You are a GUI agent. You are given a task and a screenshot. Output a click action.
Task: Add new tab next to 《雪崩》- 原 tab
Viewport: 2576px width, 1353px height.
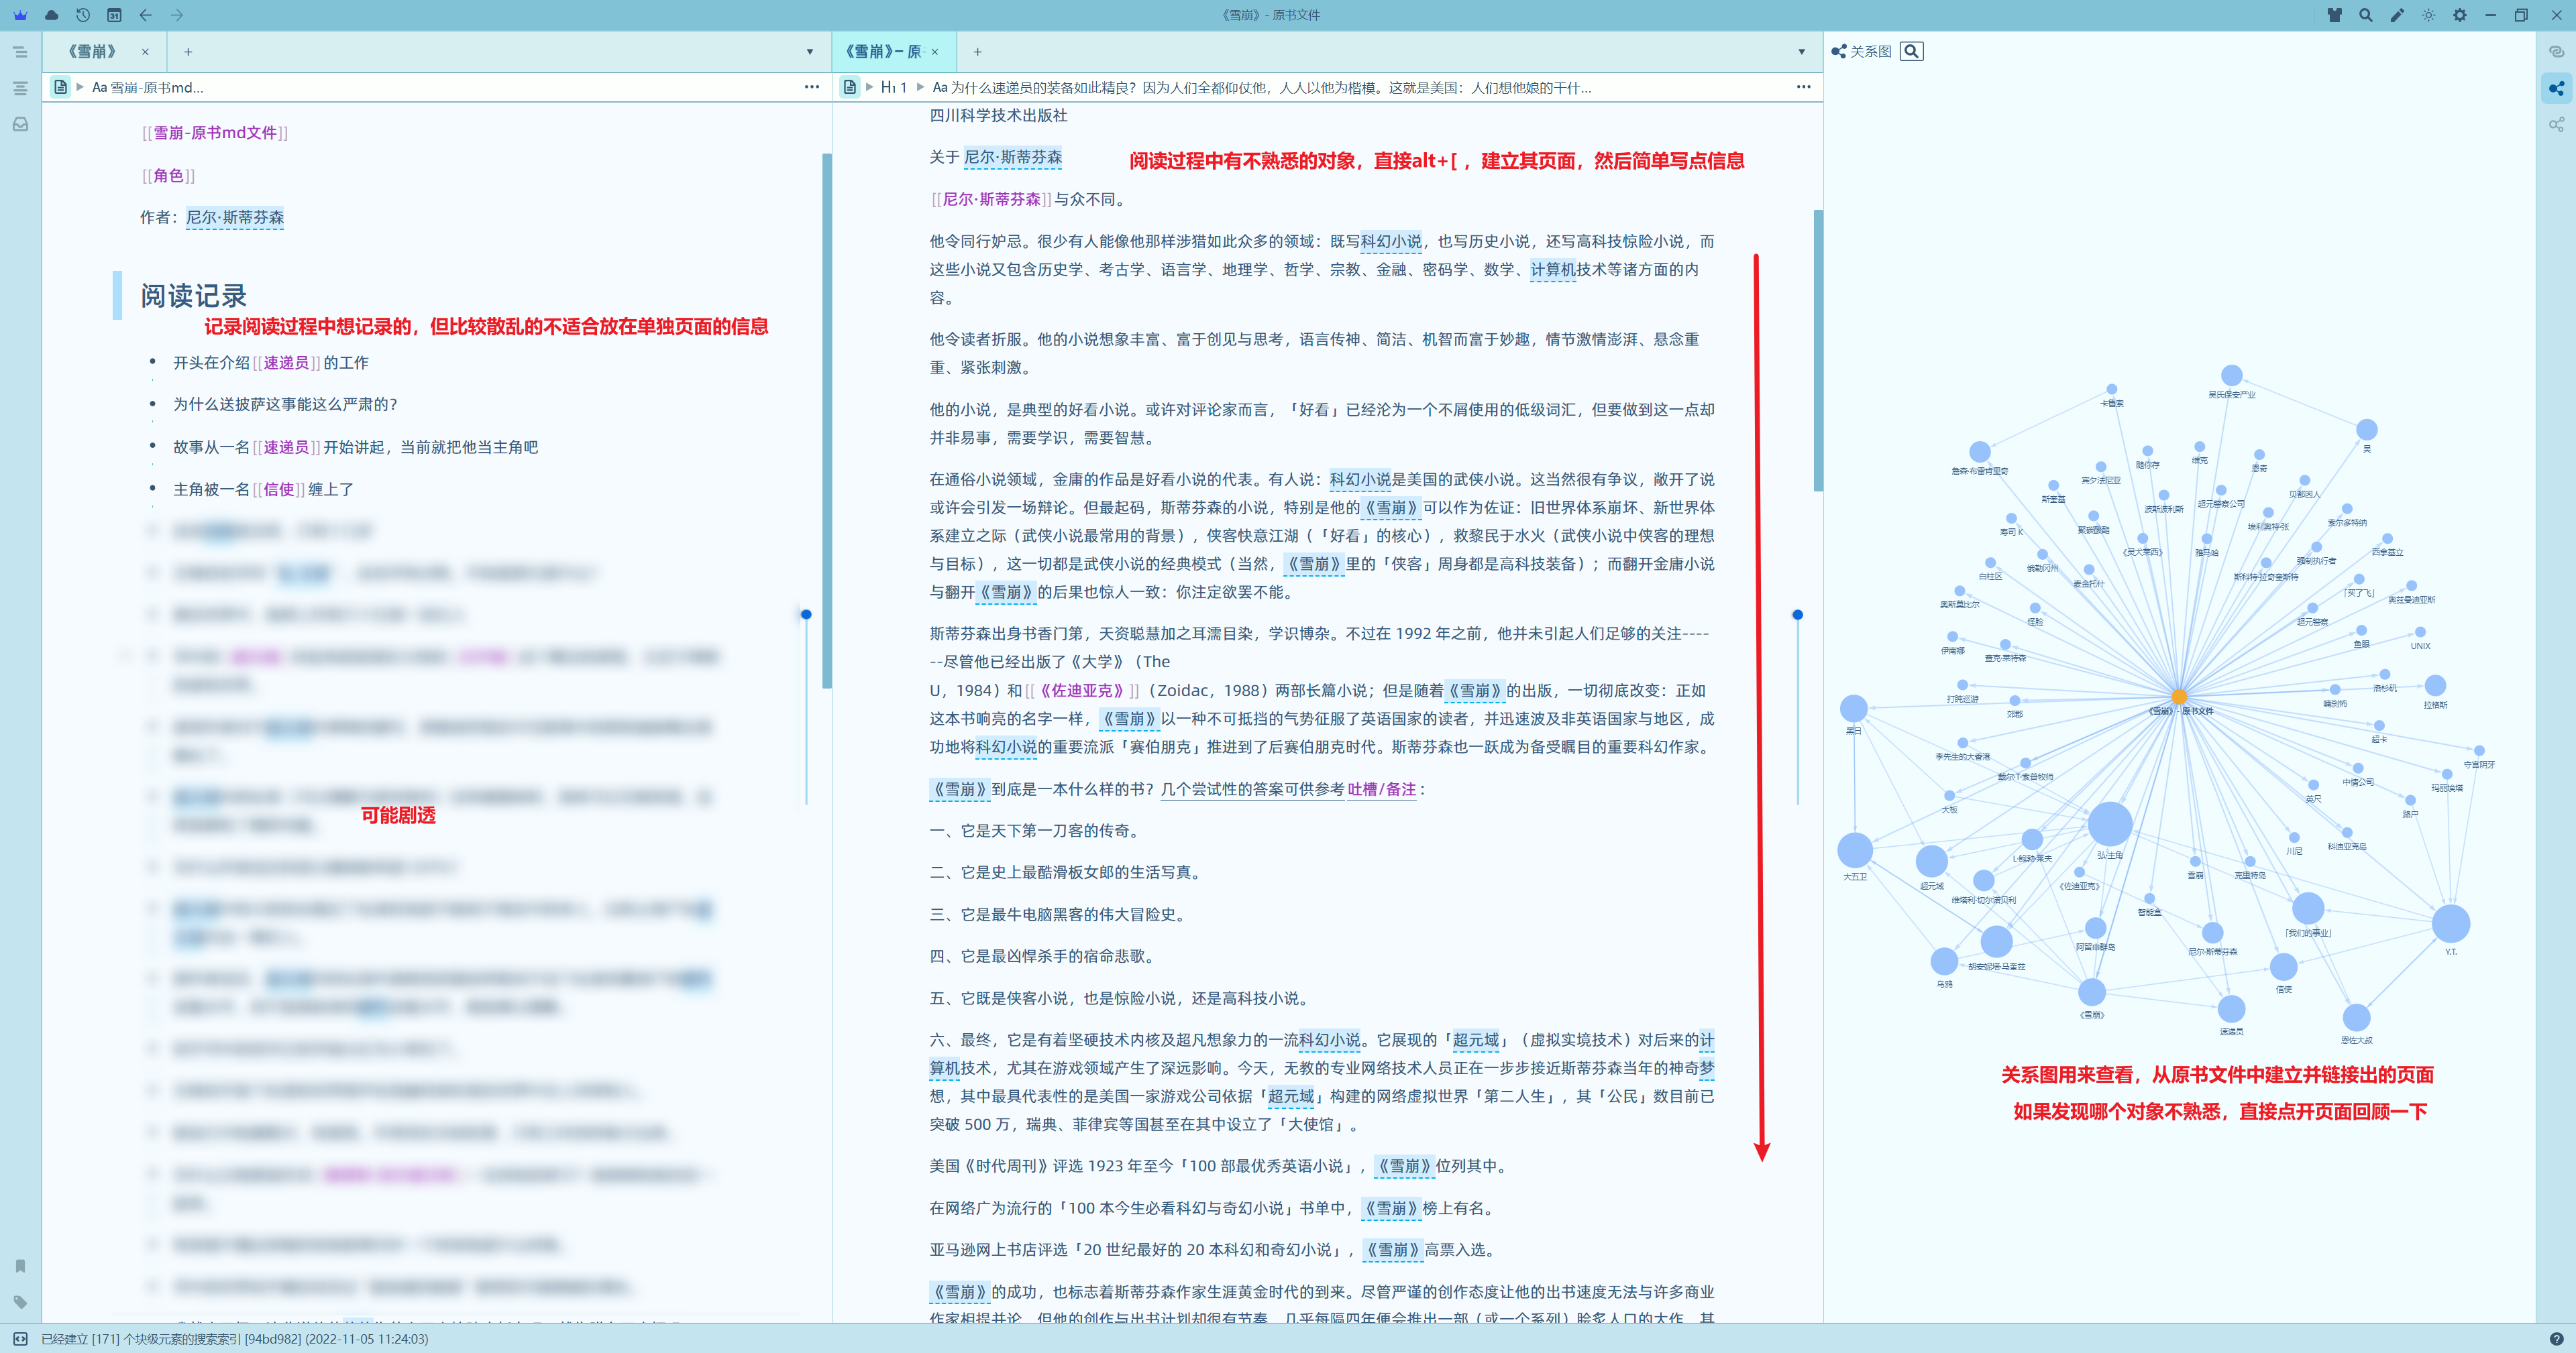(977, 52)
